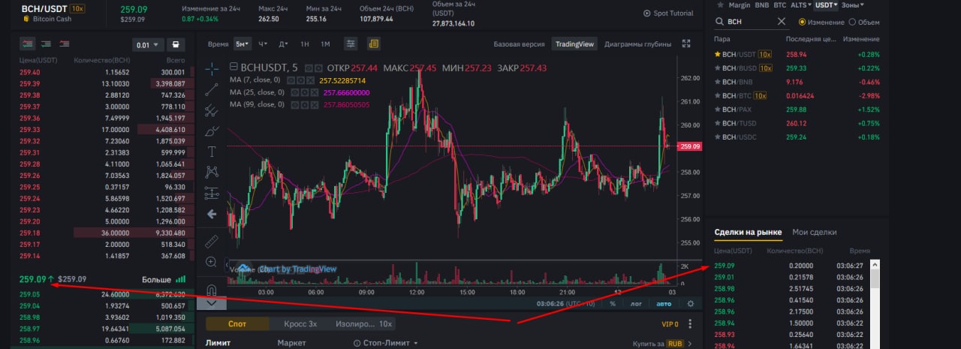
Task: Open the Spot Tutorial video
Action: point(668,14)
